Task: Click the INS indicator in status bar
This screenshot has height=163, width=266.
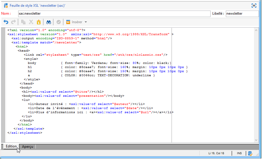Action: pos(239,153)
